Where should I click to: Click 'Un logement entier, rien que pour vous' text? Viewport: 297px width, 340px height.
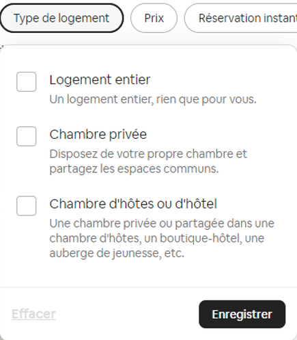coord(153,99)
